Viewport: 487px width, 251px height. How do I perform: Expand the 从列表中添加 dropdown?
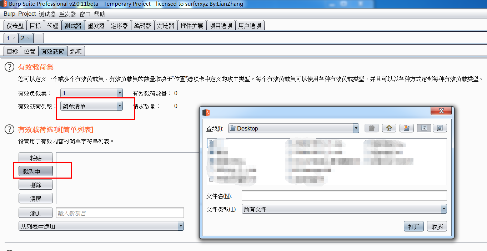click(x=101, y=226)
